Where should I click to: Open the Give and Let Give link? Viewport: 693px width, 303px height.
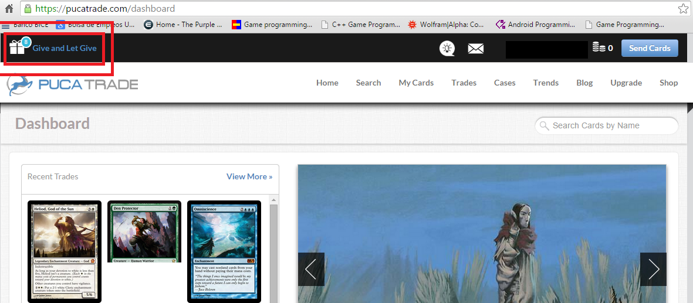(x=65, y=48)
